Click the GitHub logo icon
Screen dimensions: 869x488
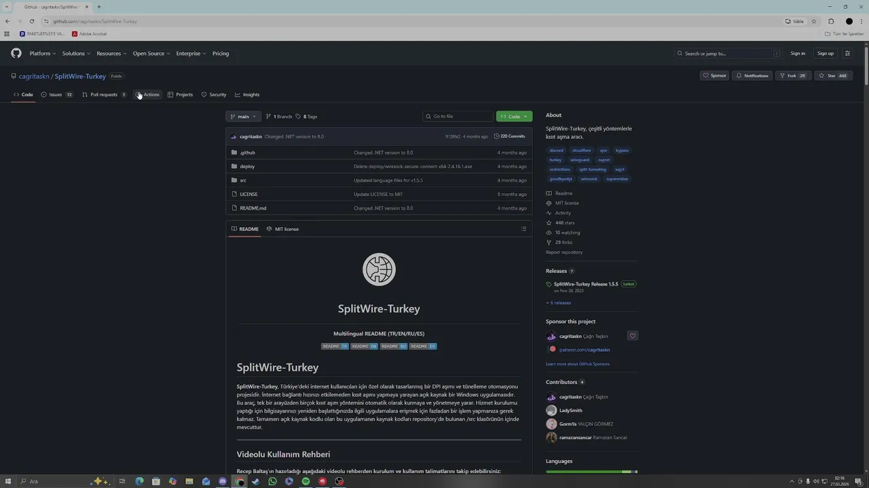pos(16,54)
